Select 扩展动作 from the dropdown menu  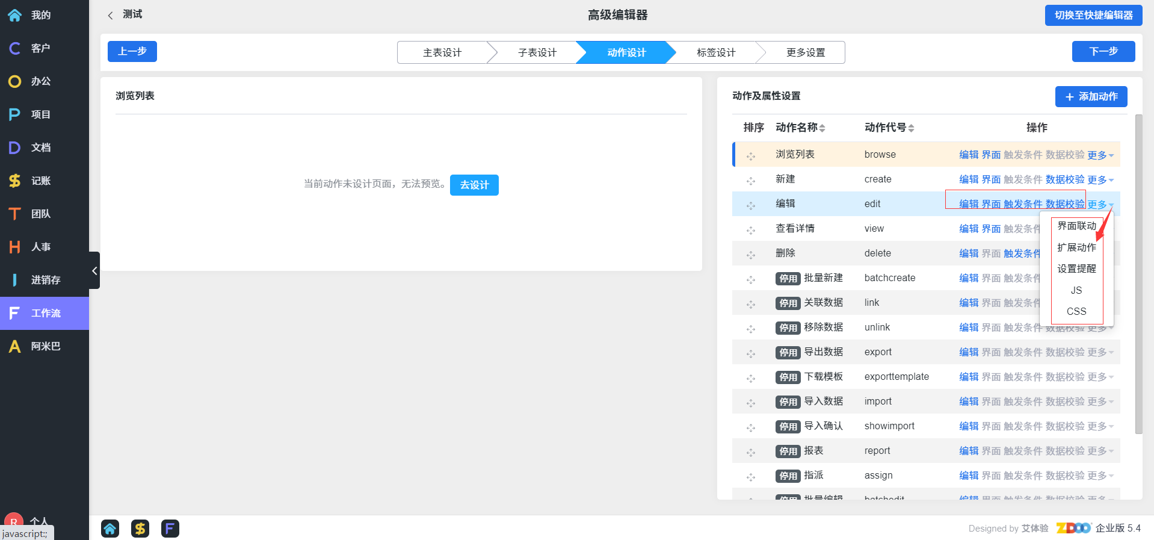pyautogui.click(x=1076, y=247)
